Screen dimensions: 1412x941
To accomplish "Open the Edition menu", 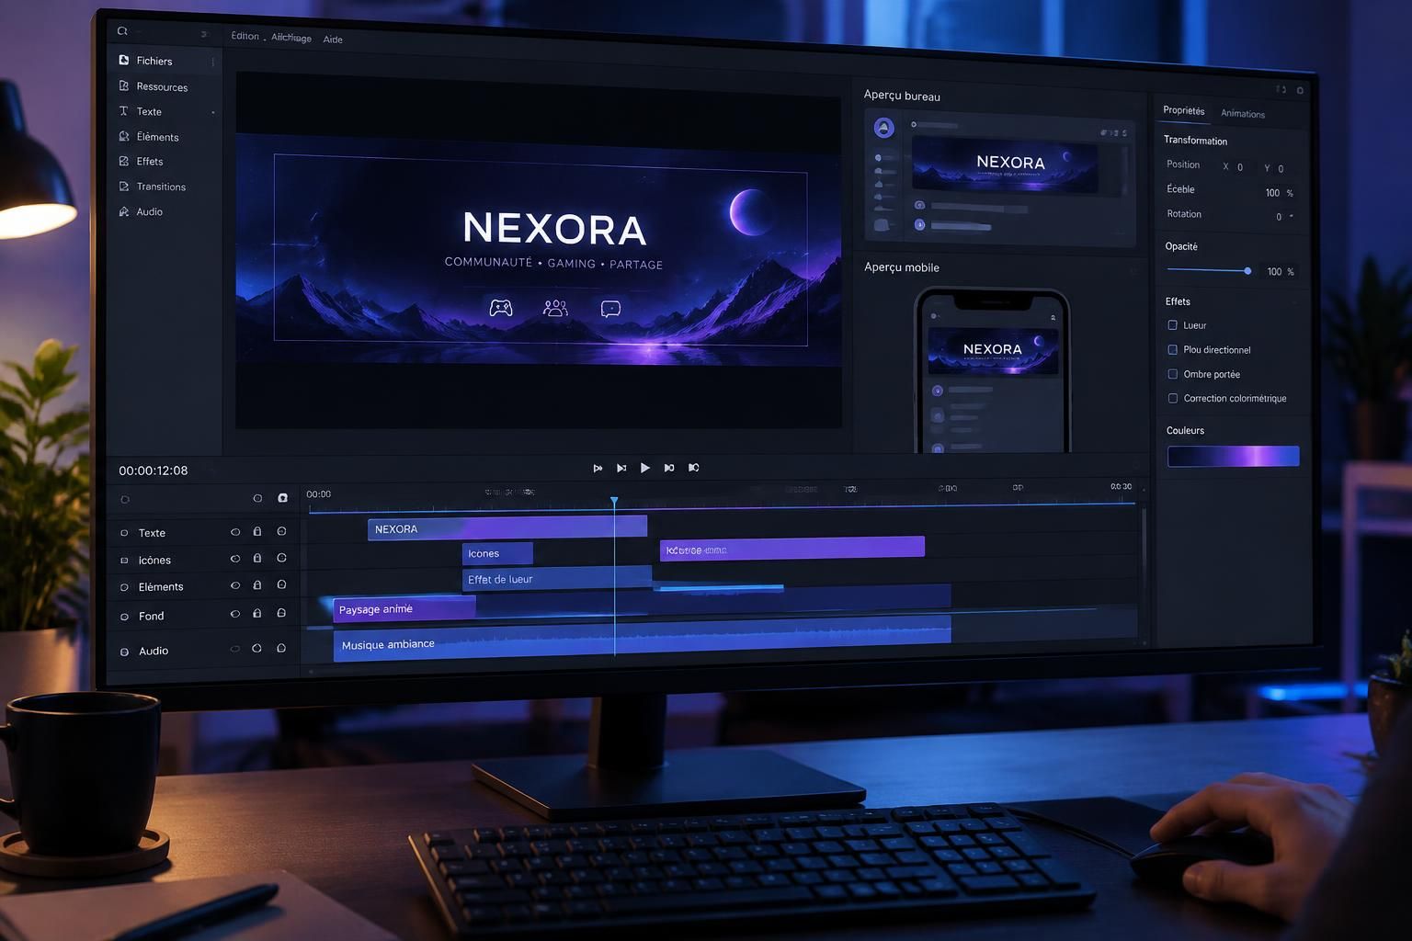I will (245, 36).
